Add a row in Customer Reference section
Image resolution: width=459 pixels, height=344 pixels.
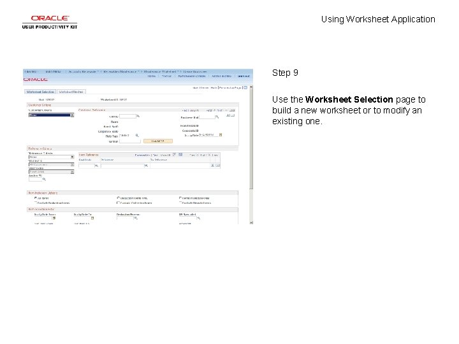228,115
